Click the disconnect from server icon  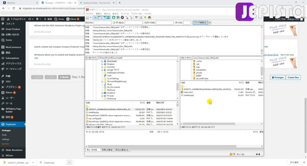point(127,17)
